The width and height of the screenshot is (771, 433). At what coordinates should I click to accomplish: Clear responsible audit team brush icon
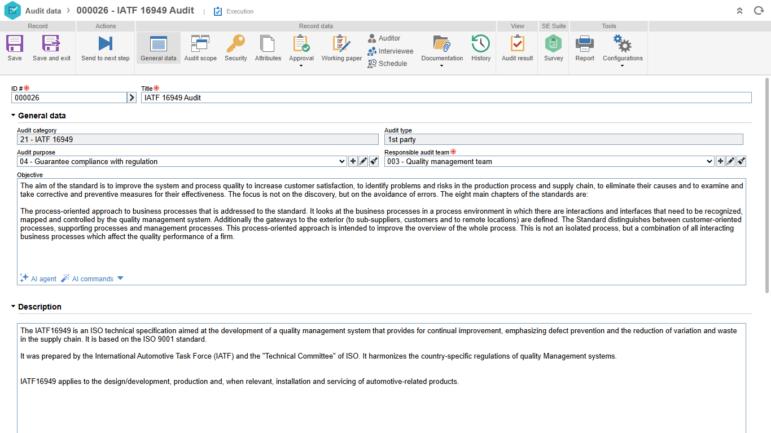tap(742, 161)
